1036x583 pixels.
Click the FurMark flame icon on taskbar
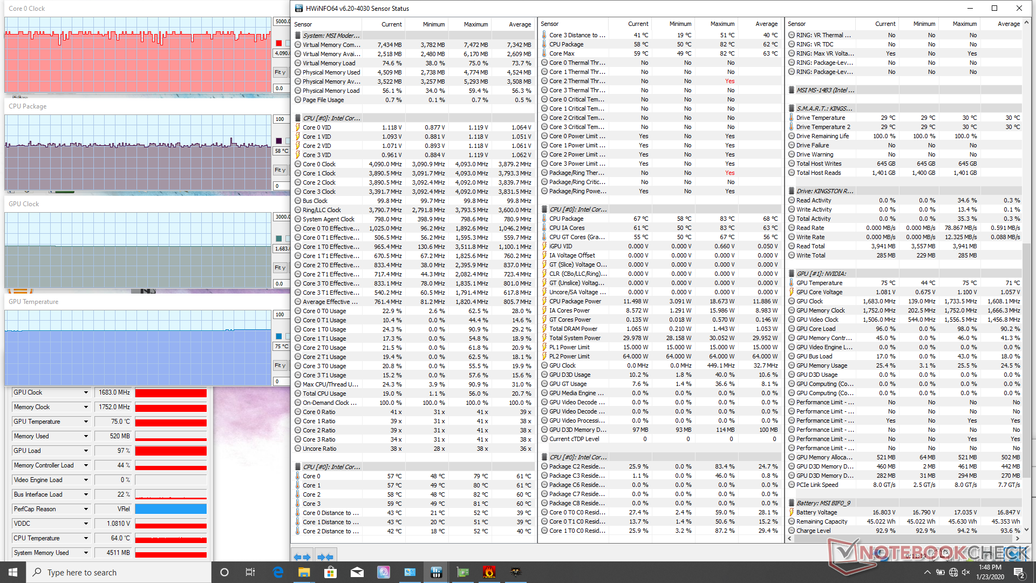pos(489,572)
